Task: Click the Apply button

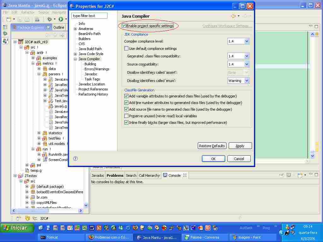Action: coord(240,146)
